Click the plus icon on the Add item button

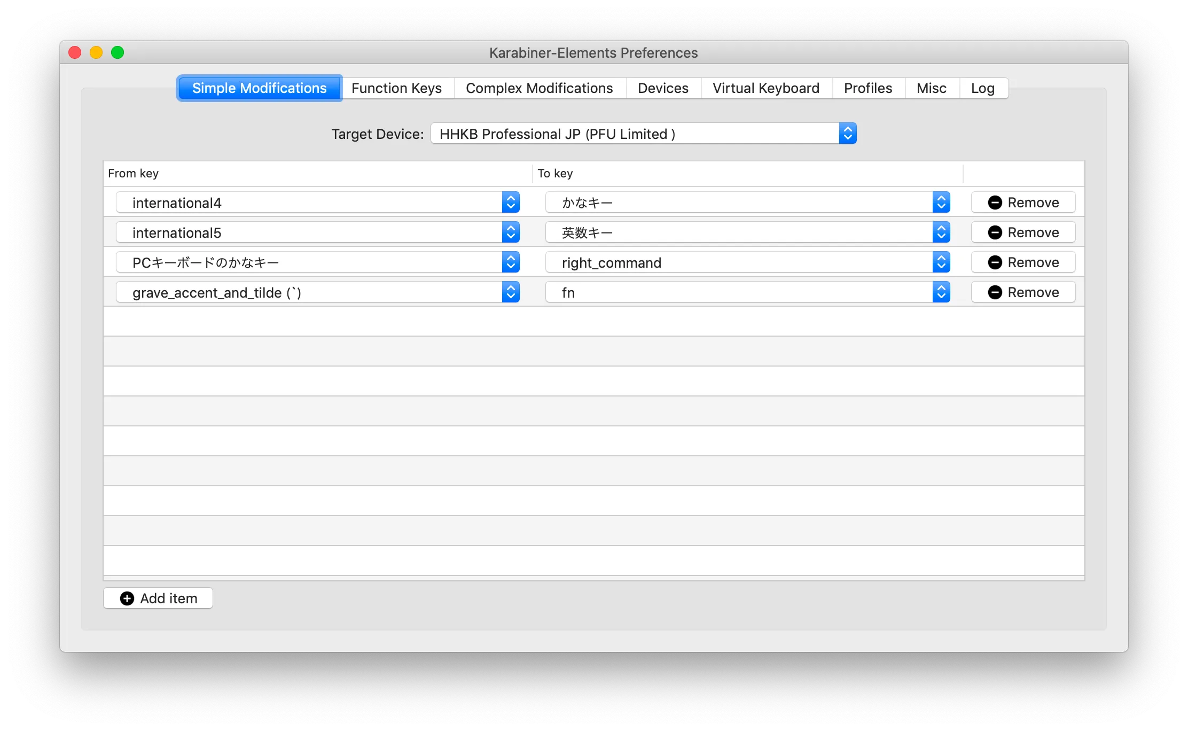tap(126, 598)
